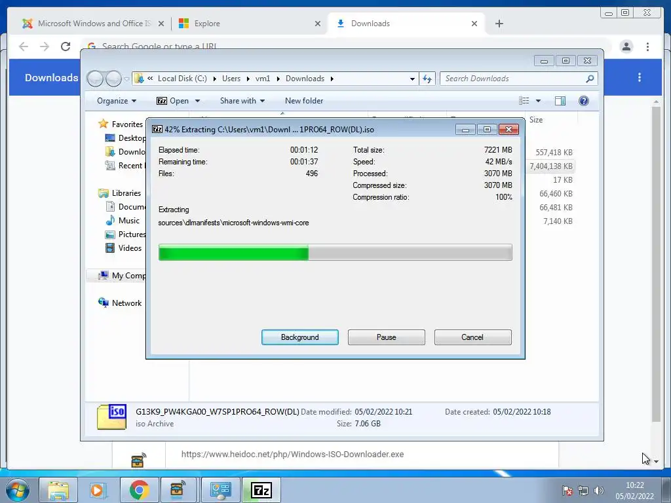Go forward with Explorer forward arrow
The height and width of the screenshot is (503, 671).
point(113,79)
